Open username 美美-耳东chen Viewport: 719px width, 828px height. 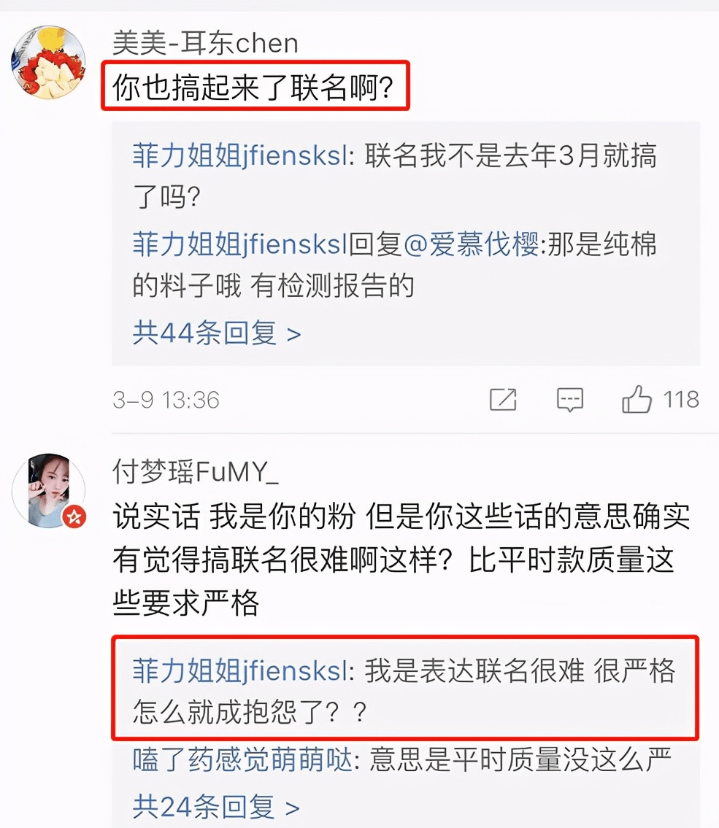coord(206,43)
